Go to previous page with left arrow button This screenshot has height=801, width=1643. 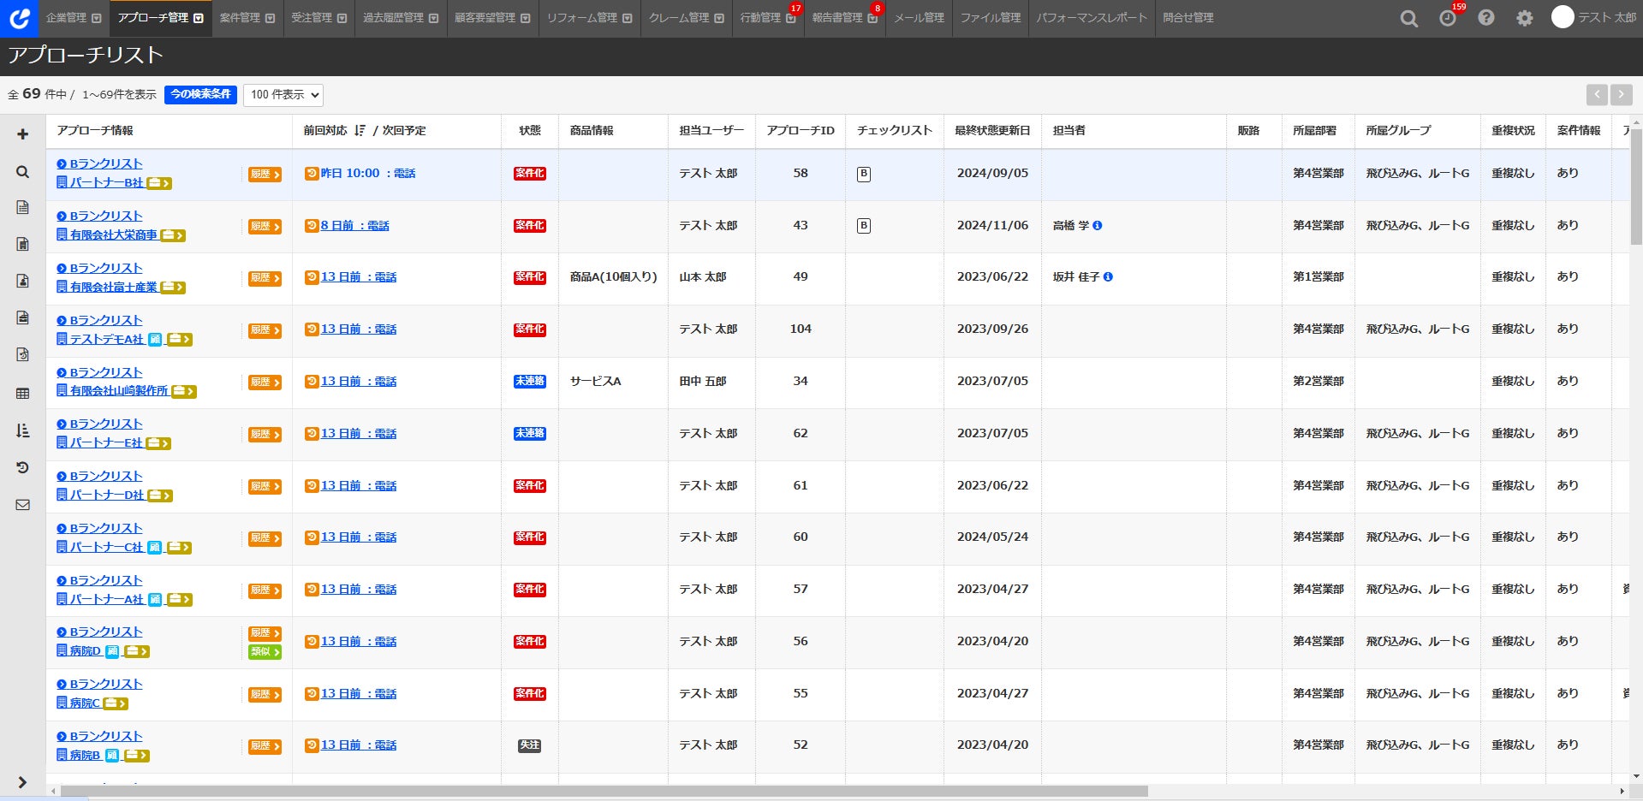tap(1597, 94)
